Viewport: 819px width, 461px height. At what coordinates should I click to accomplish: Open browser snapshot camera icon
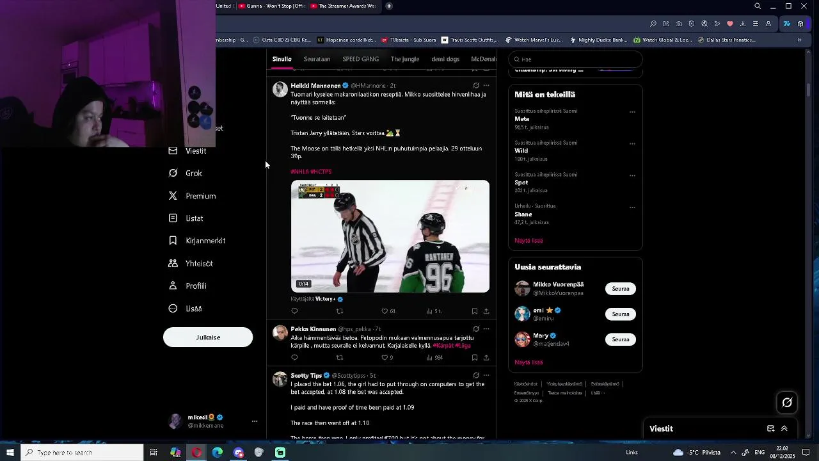click(679, 24)
